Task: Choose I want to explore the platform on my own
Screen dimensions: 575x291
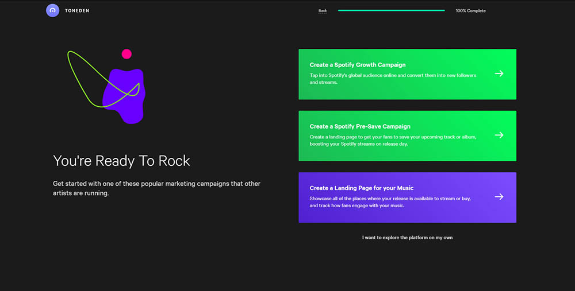Action: click(x=408, y=238)
